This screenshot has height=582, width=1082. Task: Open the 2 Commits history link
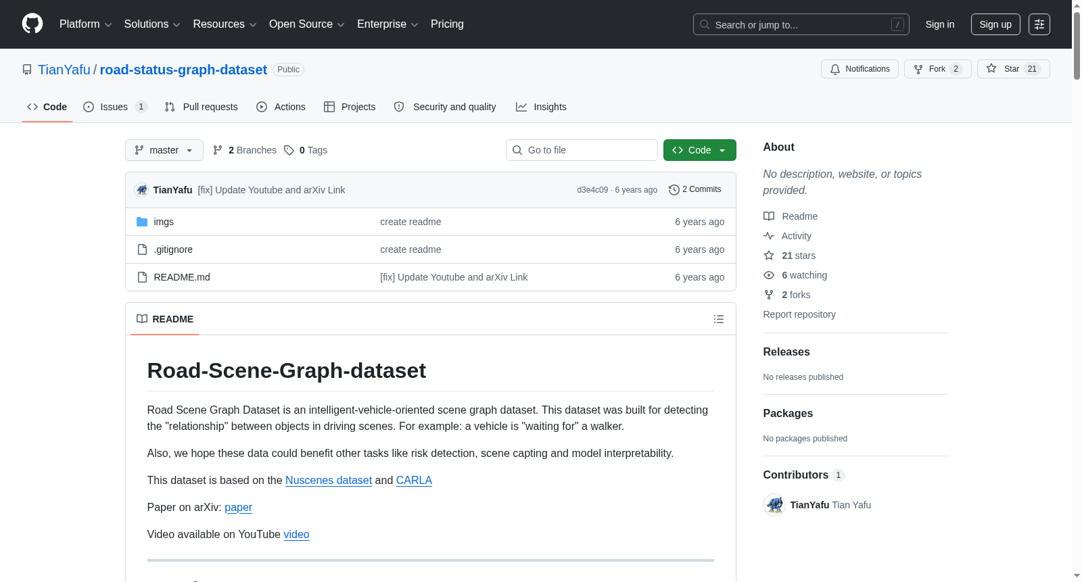[695, 190]
